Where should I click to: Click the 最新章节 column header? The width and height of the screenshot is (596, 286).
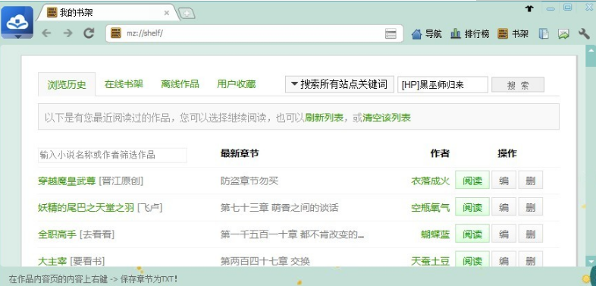[x=240, y=154]
